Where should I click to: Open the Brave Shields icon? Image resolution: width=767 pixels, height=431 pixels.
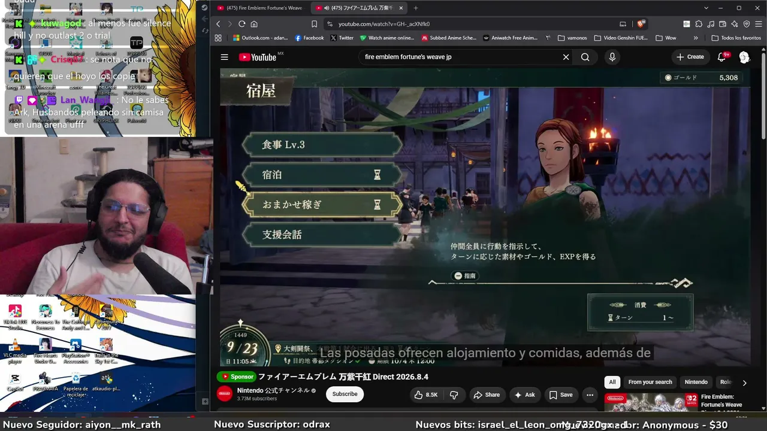pos(641,24)
